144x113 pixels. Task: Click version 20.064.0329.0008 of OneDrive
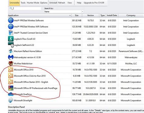[x=91, y=94]
